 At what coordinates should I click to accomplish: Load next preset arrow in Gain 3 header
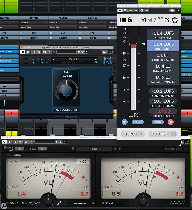click(83, 52)
